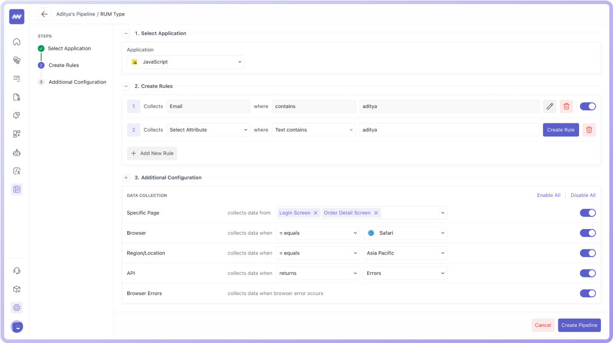Open the highlighted pipeline icon in sidebar
The width and height of the screenshot is (613, 343).
coord(17,189)
